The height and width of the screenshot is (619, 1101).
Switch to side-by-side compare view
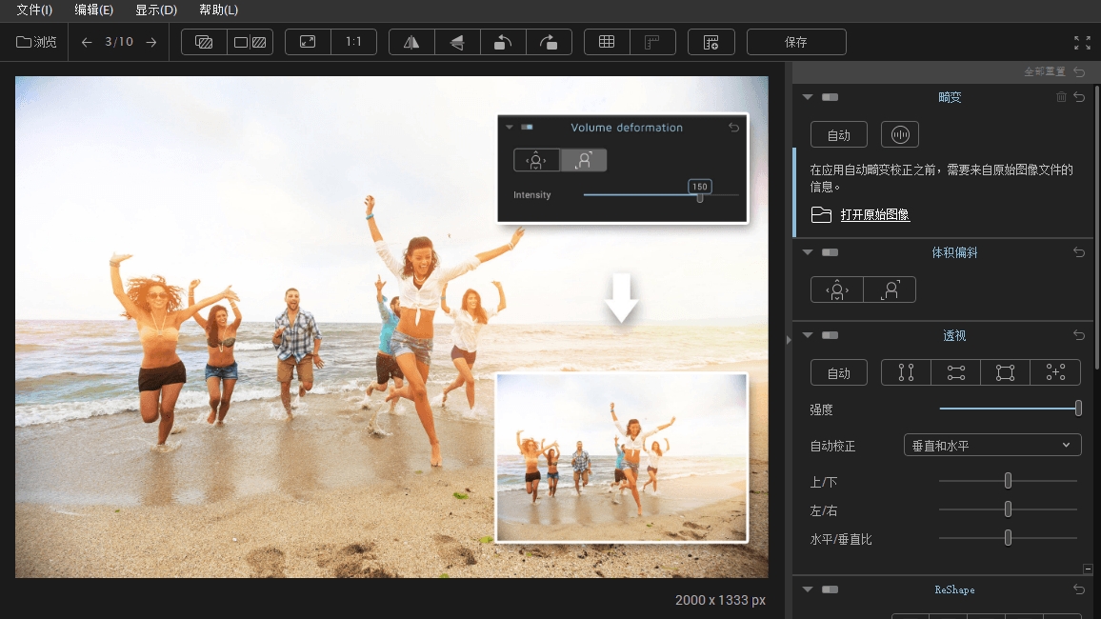[x=250, y=42]
